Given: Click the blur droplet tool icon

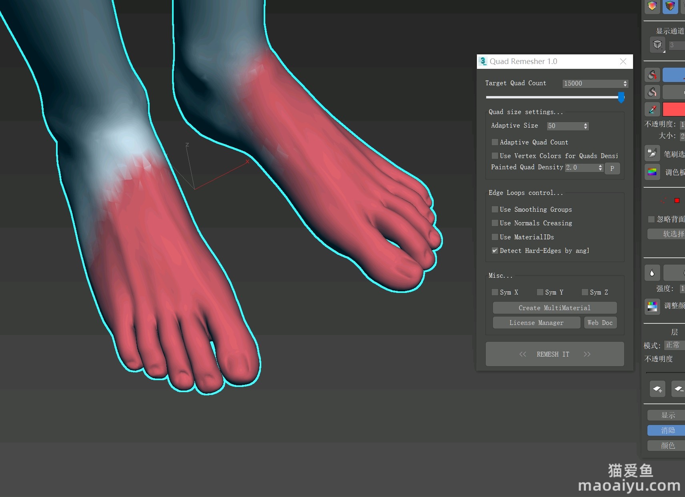Looking at the screenshot, I should (x=652, y=273).
